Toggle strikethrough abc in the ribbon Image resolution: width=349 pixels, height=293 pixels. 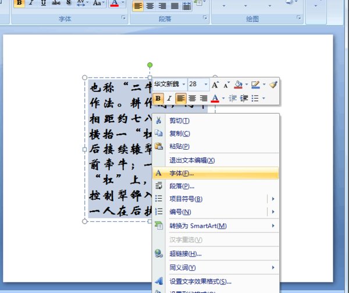coord(56,3)
